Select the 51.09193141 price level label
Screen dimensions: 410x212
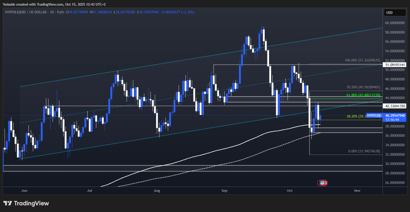[x=395, y=65]
